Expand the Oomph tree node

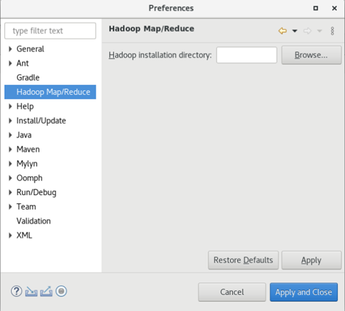pos(10,178)
